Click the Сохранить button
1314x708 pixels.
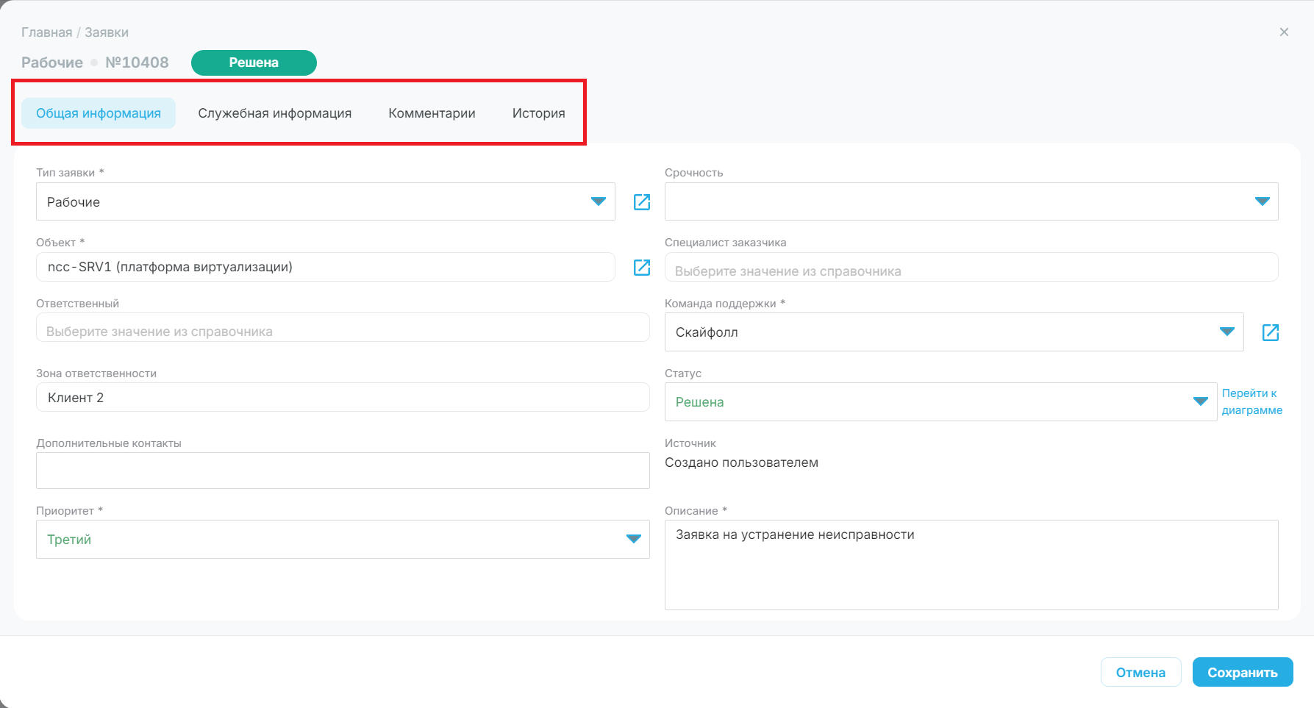click(1243, 672)
